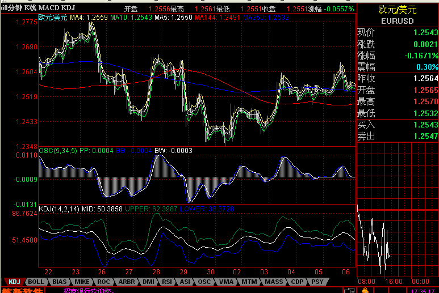The height and width of the screenshot is (293, 439).
Task: Click the 现价 1.2543 quote row
Action: 398,33
